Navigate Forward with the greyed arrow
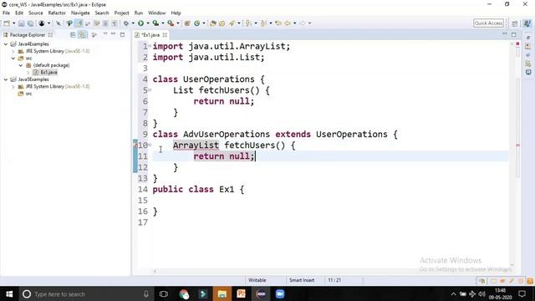This screenshot has width=535, height=301. [303, 23]
